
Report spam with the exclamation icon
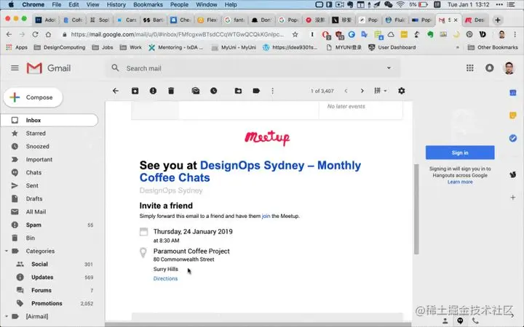coord(153,91)
